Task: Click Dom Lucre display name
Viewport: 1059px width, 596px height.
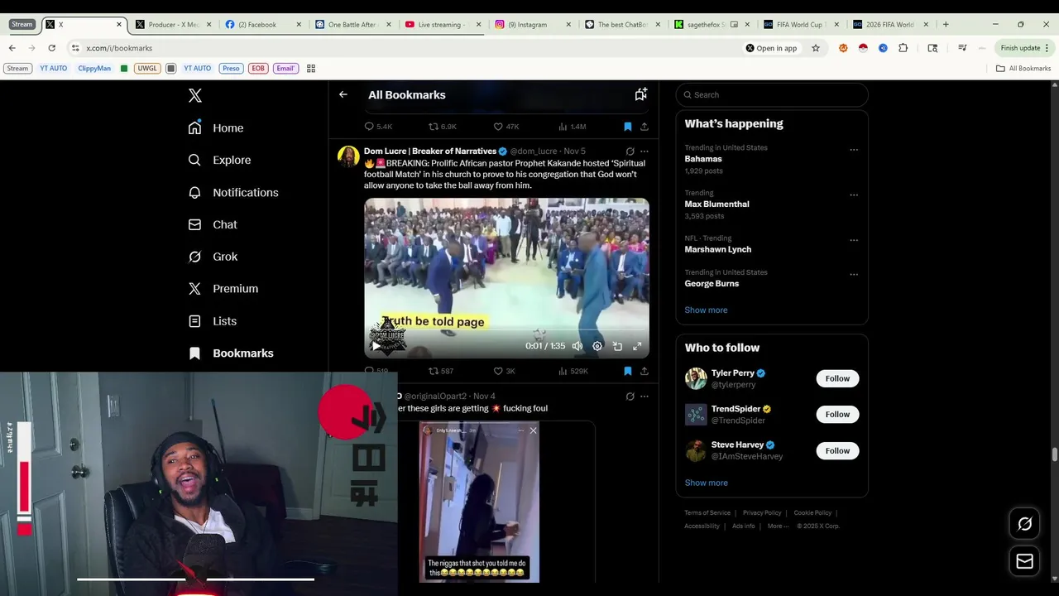Action: (430, 151)
